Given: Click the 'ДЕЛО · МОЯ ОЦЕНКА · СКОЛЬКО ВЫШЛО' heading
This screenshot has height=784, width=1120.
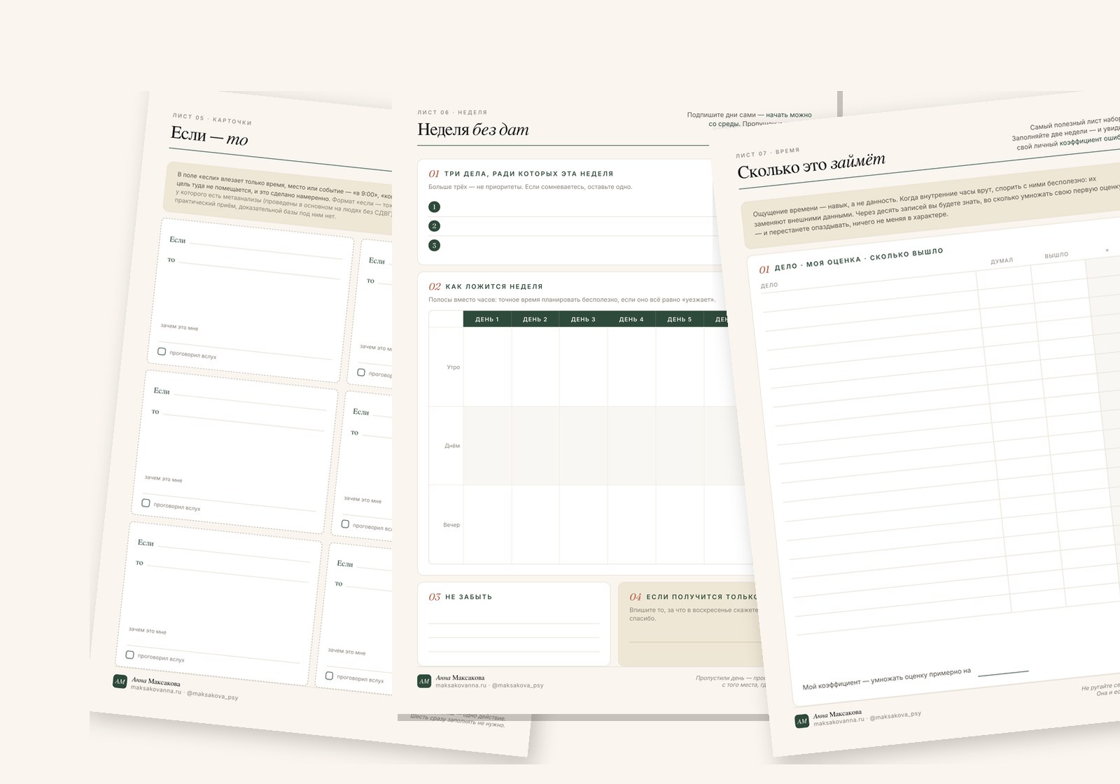Looking at the screenshot, I should click(x=859, y=260).
